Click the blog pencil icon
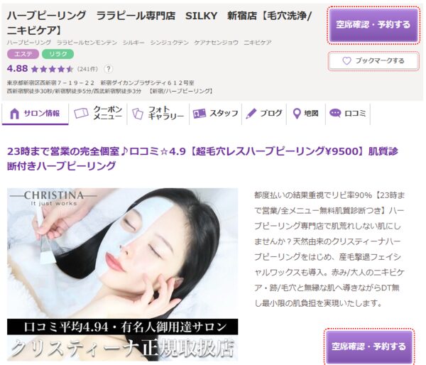Image resolution: width=426 pixels, height=365 pixels. point(251,114)
